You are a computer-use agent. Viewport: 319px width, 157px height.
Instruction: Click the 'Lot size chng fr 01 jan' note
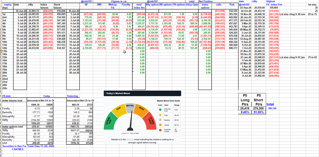pos(292,57)
